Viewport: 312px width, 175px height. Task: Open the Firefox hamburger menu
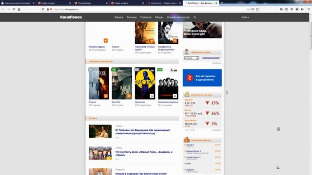[x=309, y=9]
